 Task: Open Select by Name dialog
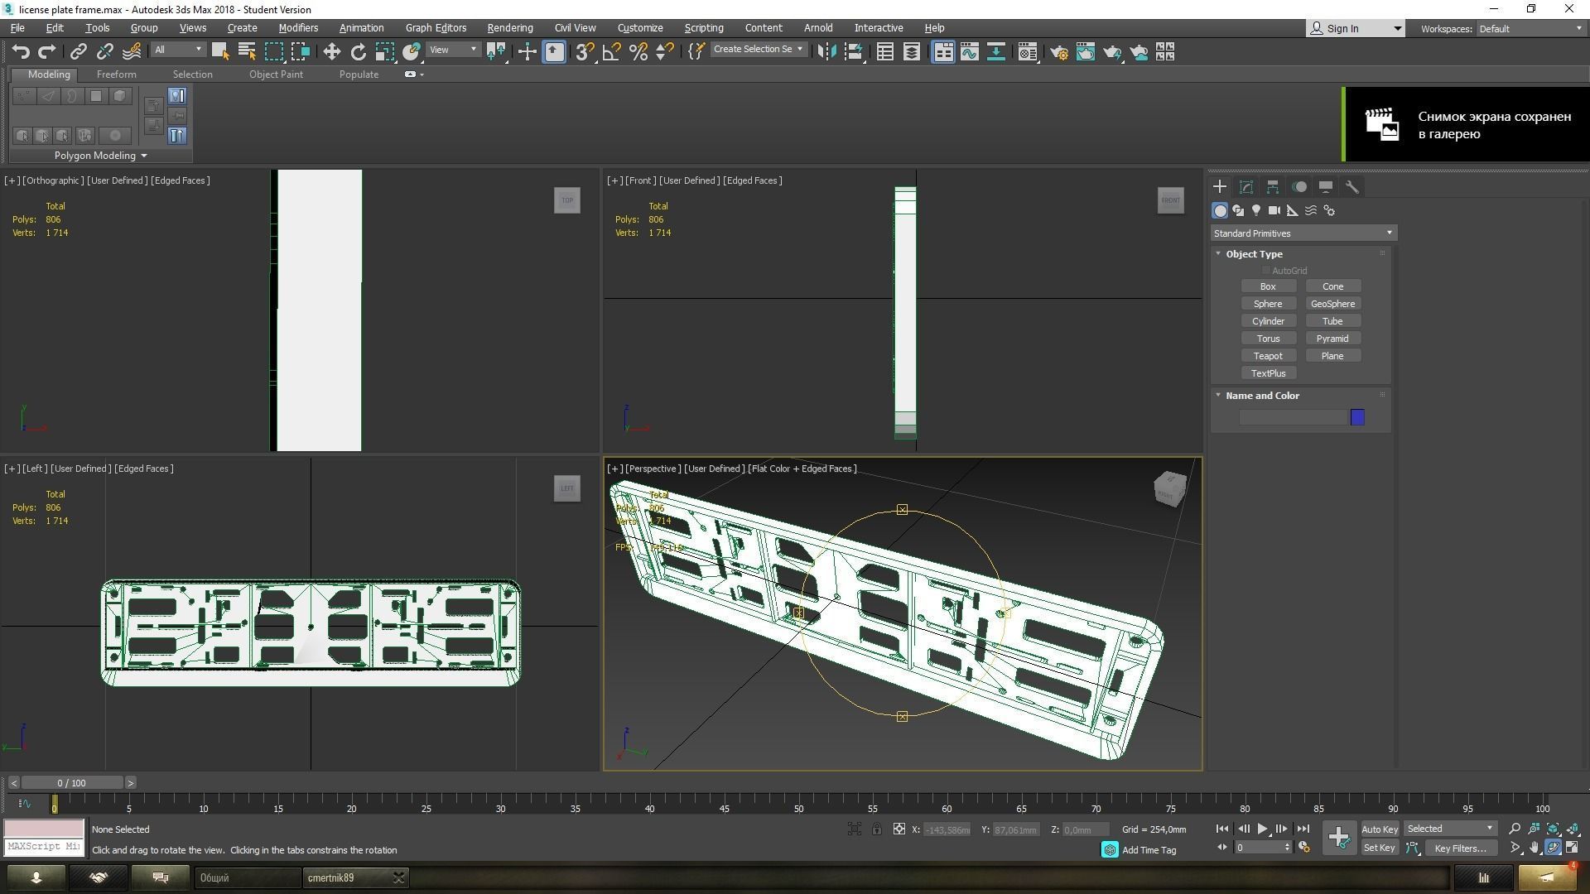(x=246, y=51)
